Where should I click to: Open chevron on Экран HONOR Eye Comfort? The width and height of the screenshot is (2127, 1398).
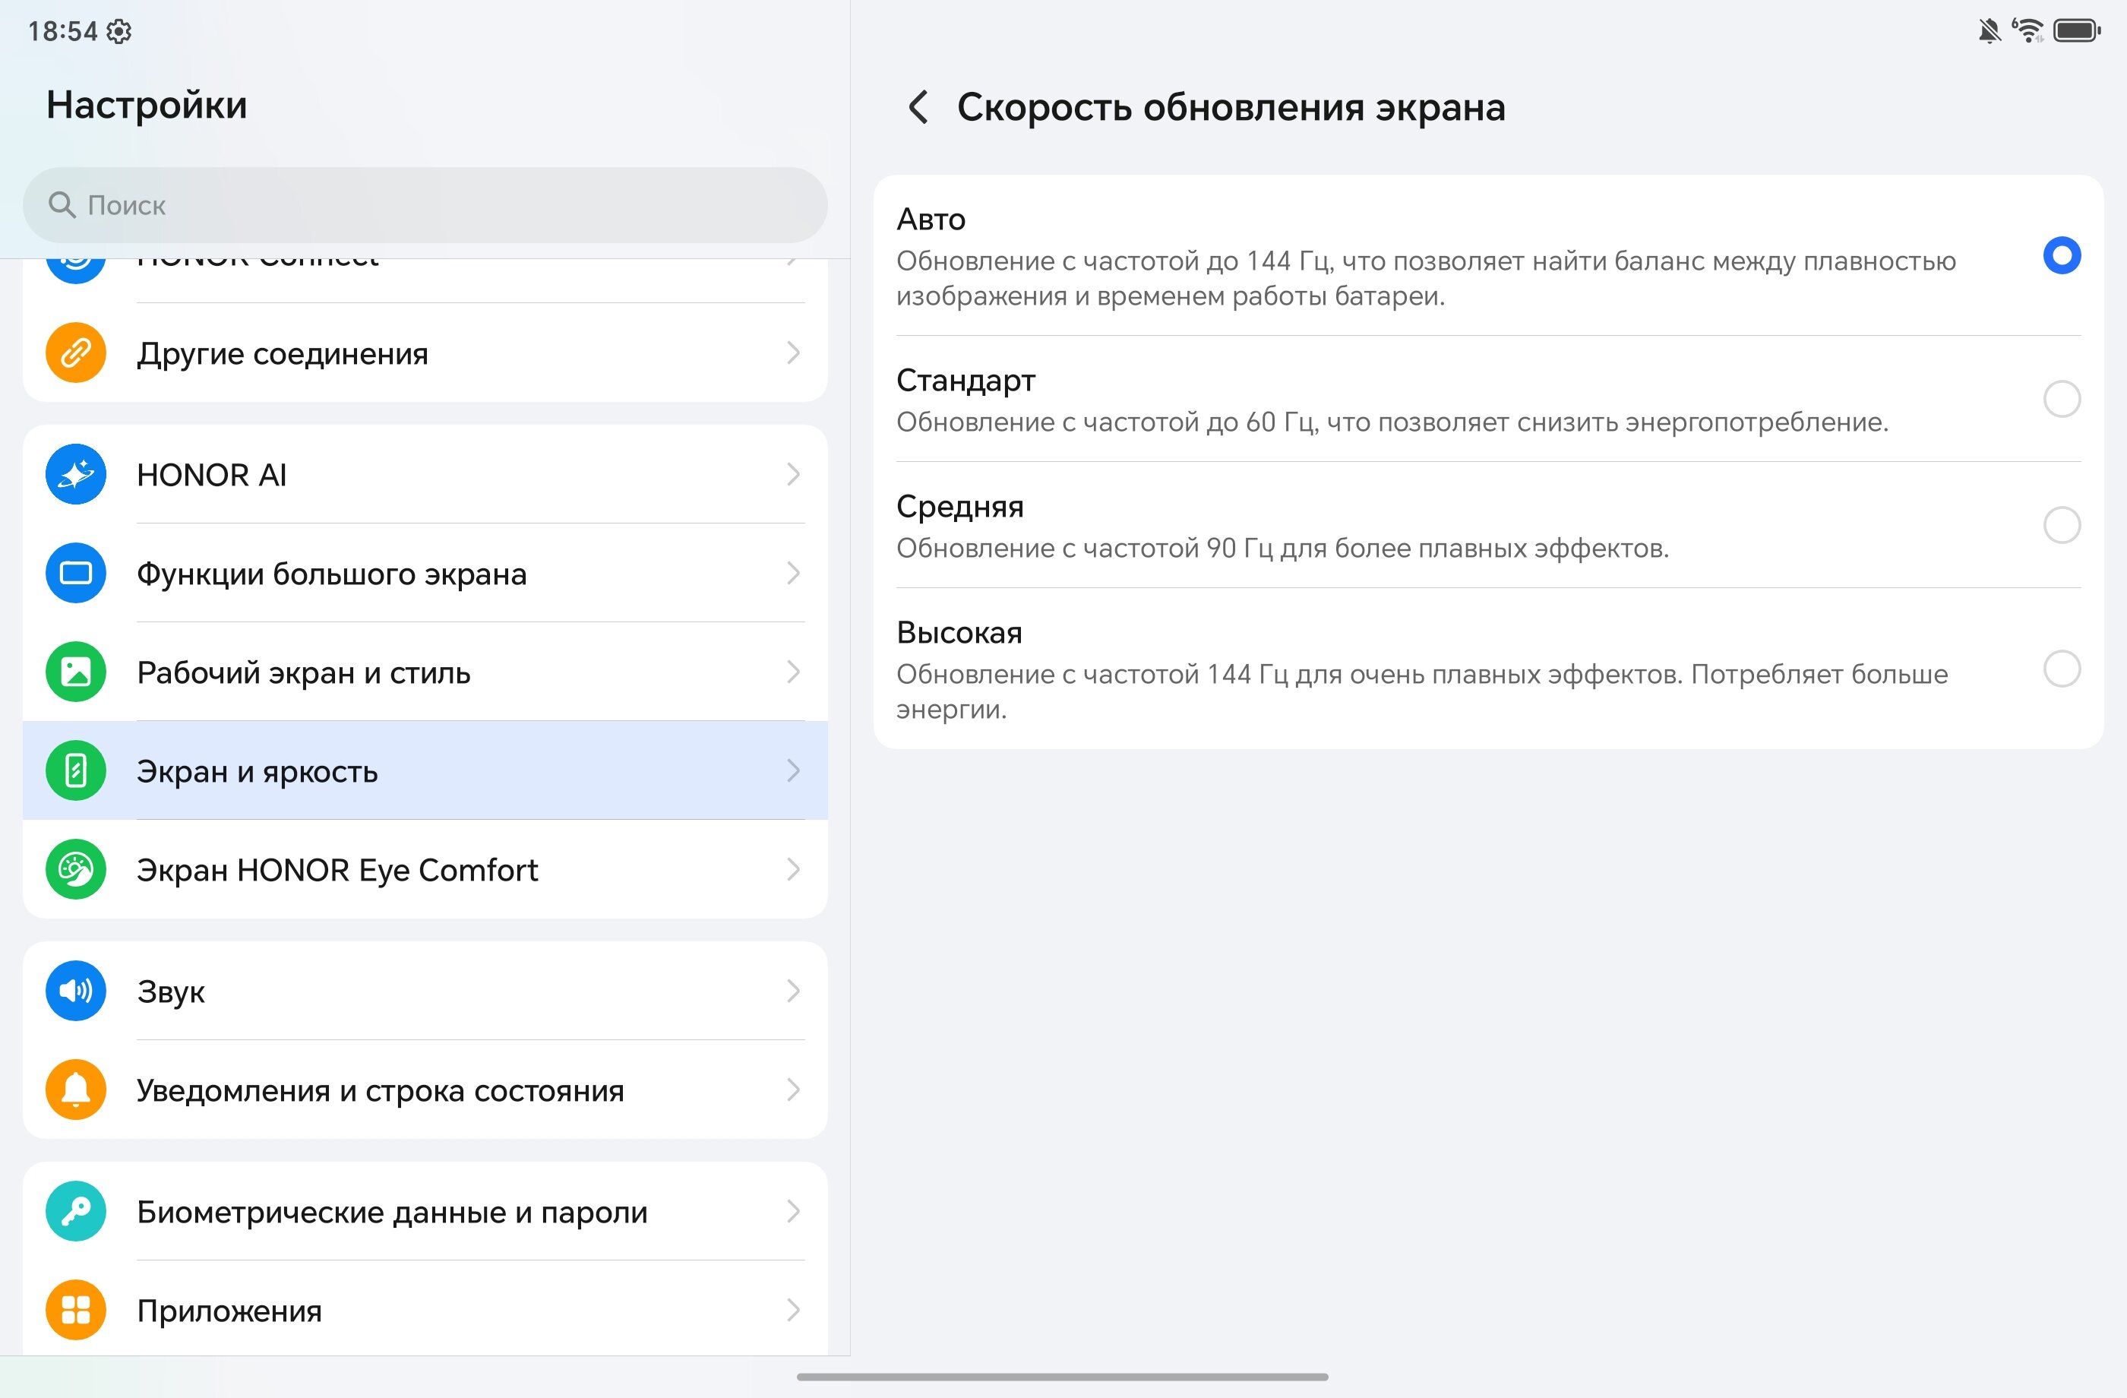(793, 870)
